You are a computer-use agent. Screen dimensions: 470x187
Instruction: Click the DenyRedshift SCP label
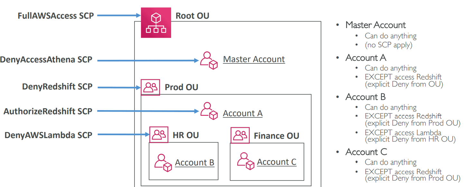57,87
